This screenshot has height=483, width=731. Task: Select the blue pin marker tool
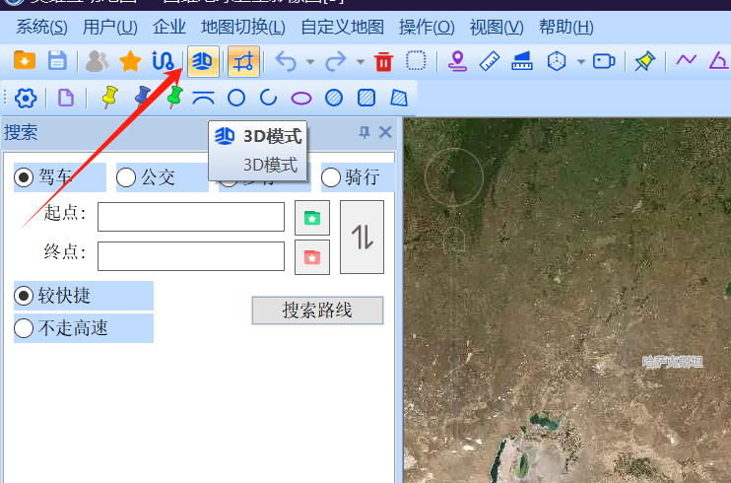point(142,98)
